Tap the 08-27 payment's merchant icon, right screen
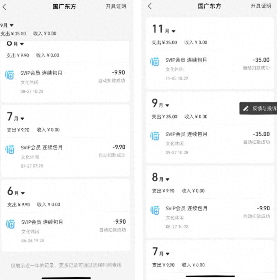The width and height of the screenshot is (277, 280). [155, 210]
